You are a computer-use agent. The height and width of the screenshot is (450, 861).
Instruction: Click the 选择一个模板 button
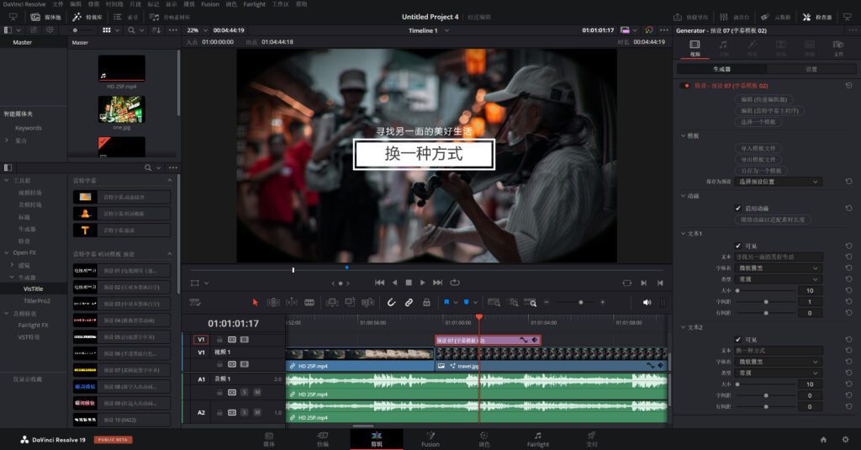(758, 122)
